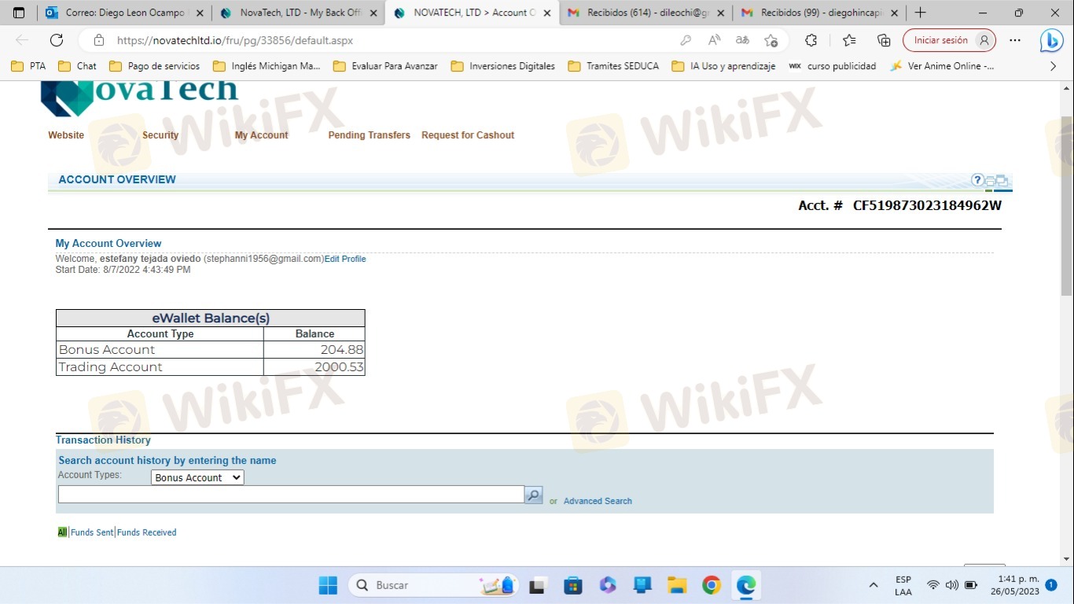The width and height of the screenshot is (1074, 604).
Task: Open browser Extensions puzzle icon
Action: [811, 40]
